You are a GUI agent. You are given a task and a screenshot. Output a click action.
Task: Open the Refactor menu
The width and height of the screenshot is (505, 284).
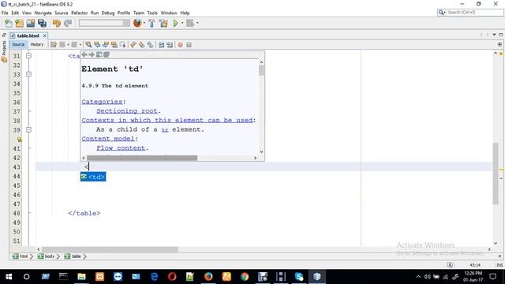tap(79, 13)
